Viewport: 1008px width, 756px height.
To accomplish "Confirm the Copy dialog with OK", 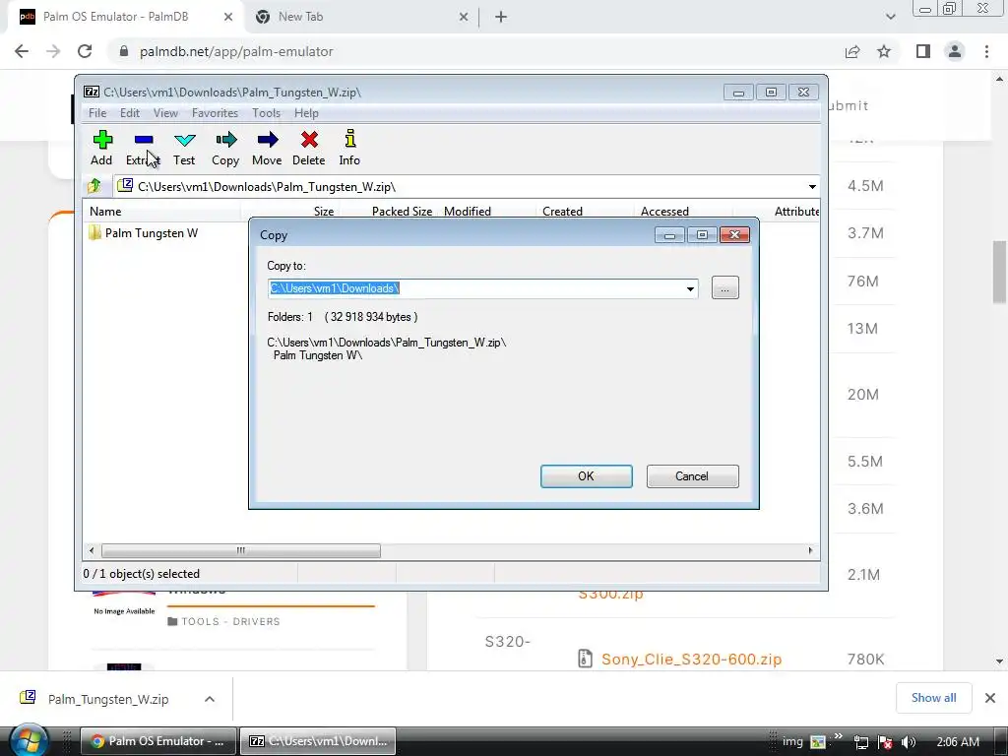I will [x=587, y=476].
